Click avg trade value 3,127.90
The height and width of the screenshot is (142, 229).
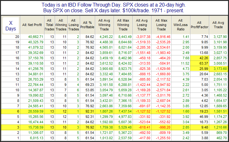click(x=220, y=37)
